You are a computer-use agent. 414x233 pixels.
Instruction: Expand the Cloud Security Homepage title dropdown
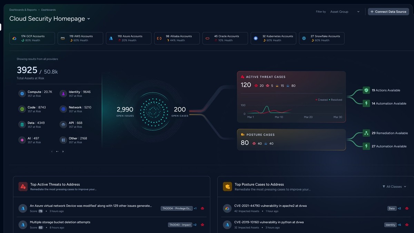pos(89,19)
